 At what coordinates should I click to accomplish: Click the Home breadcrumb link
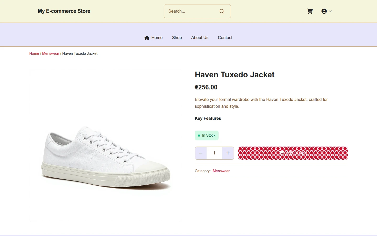tap(34, 53)
